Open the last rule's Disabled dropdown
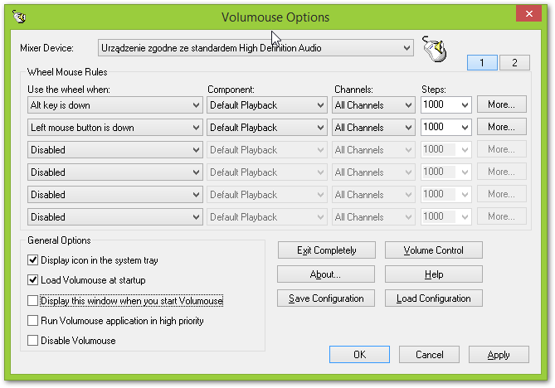 tap(115, 217)
